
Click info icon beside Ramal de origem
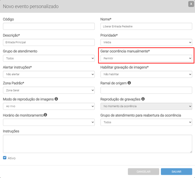pyautogui.click(x=129, y=83)
